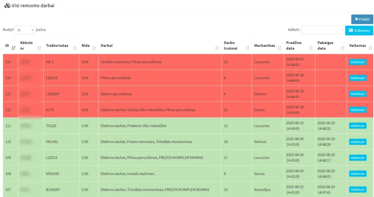Open Veiksmai menu for row 109
Image resolution: width=374 pixels, height=197 pixels.
coord(358,158)
